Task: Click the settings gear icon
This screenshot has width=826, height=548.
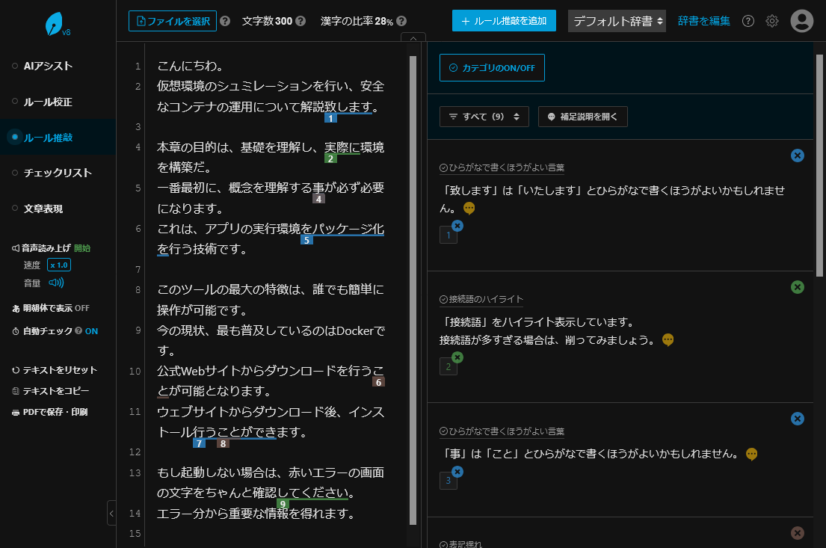Action: pyautogui.click(x=772, y=21)
